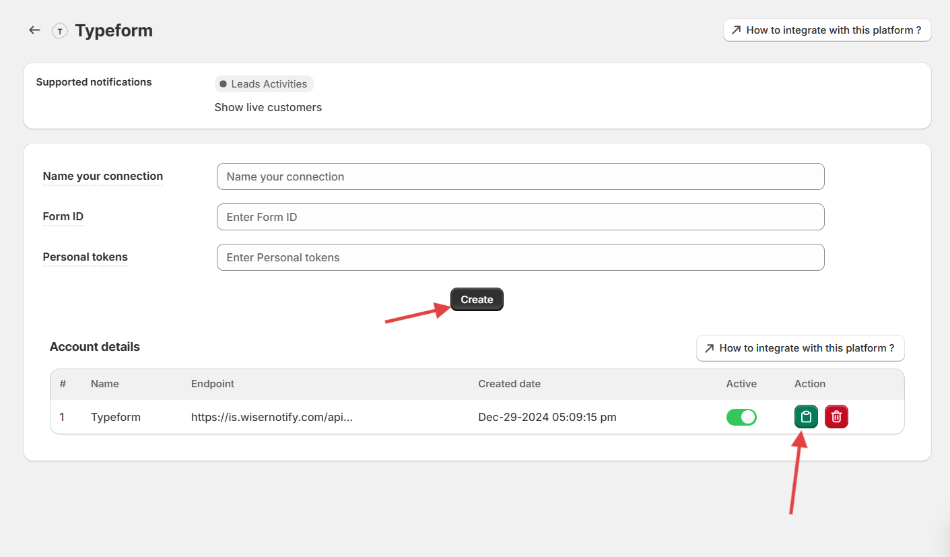Viewport: 950px width, 557px height.
Task: Focus the 'Name your connection' input field
Action: pyautogui.click(x=520, y=176)
